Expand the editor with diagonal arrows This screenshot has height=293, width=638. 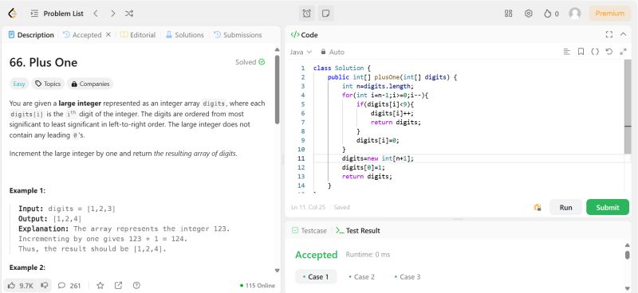tap(623, 52)
